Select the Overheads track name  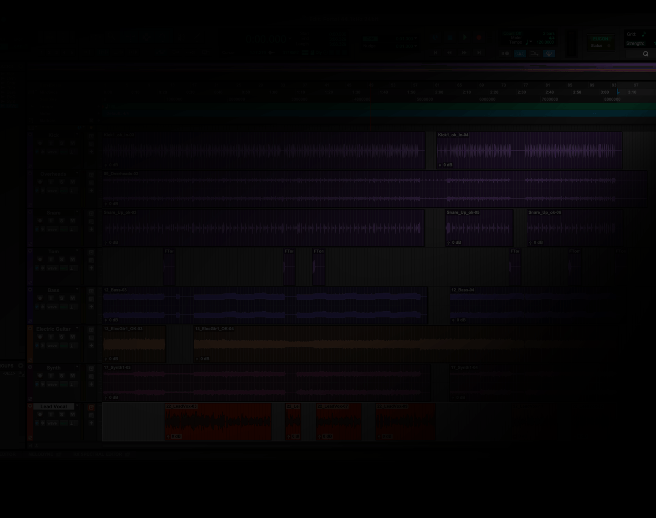click(x=53, y=174)
